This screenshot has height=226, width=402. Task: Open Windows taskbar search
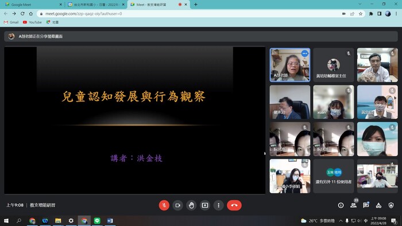pos(19,221)
